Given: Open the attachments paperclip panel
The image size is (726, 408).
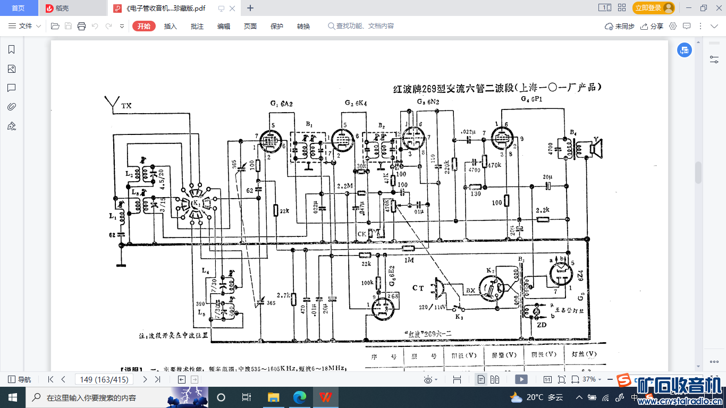Looking at the screenshot, I should (x=11, y=107).
